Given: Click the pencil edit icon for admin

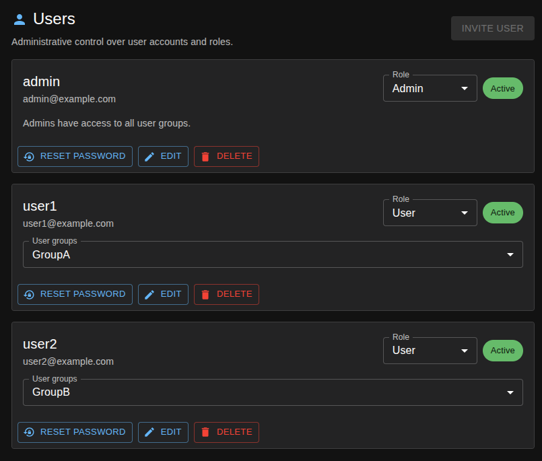Looking at the screenshot, I should pyautogui.click(x=149, y=156).
